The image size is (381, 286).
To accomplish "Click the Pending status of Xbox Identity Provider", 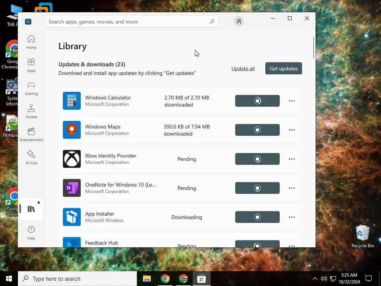I will [x=187, y=159].
